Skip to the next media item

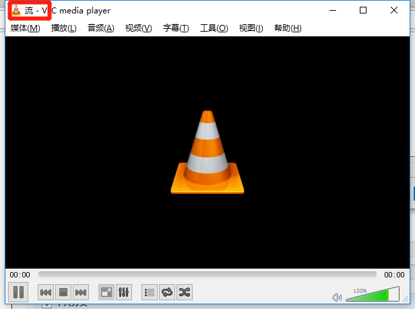(81, 292)
